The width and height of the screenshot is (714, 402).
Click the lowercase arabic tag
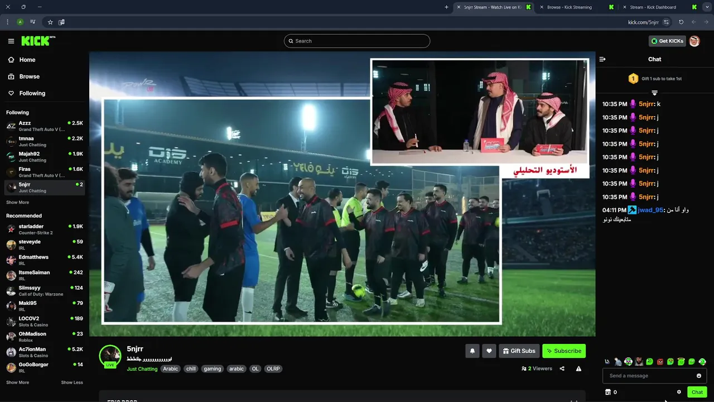pyautogui.click(x=237, y=369)
